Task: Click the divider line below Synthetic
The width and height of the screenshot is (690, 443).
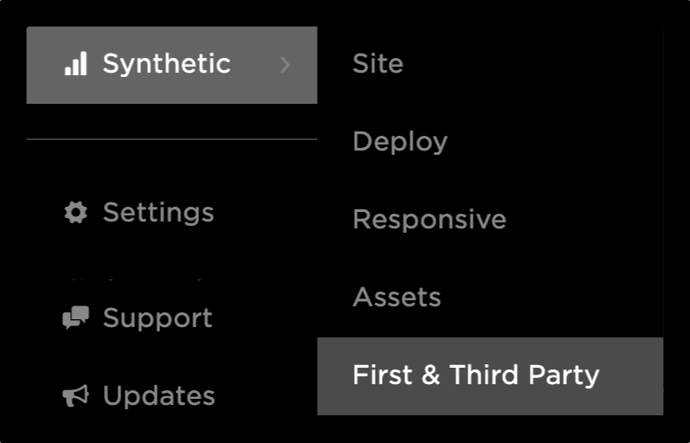Action: 171,139
